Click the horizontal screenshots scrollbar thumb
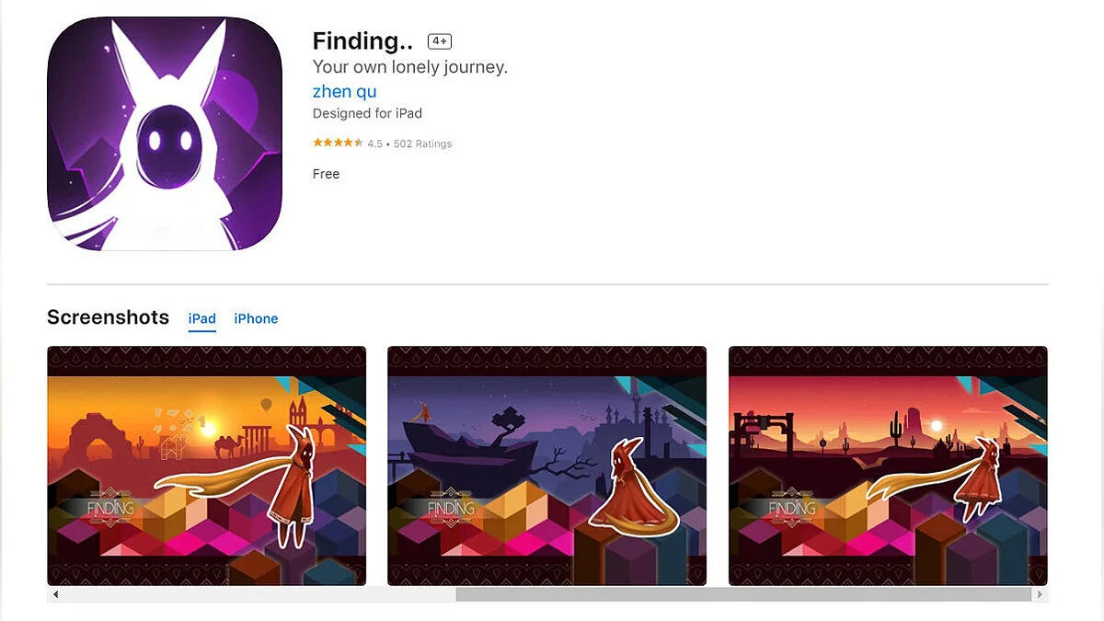Viewport: 1104px width, 621px height. (743, 594)
